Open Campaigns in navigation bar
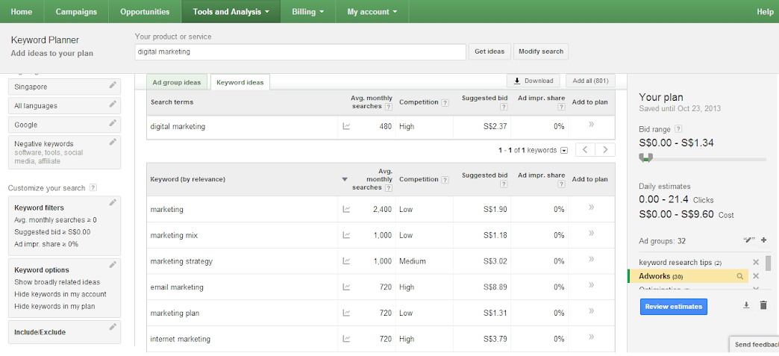 click(76, 11)
